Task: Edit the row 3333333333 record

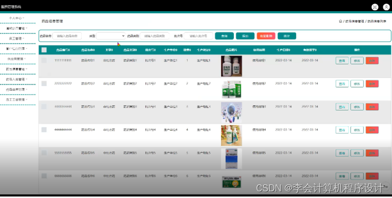Action: (x=357, y=107)
